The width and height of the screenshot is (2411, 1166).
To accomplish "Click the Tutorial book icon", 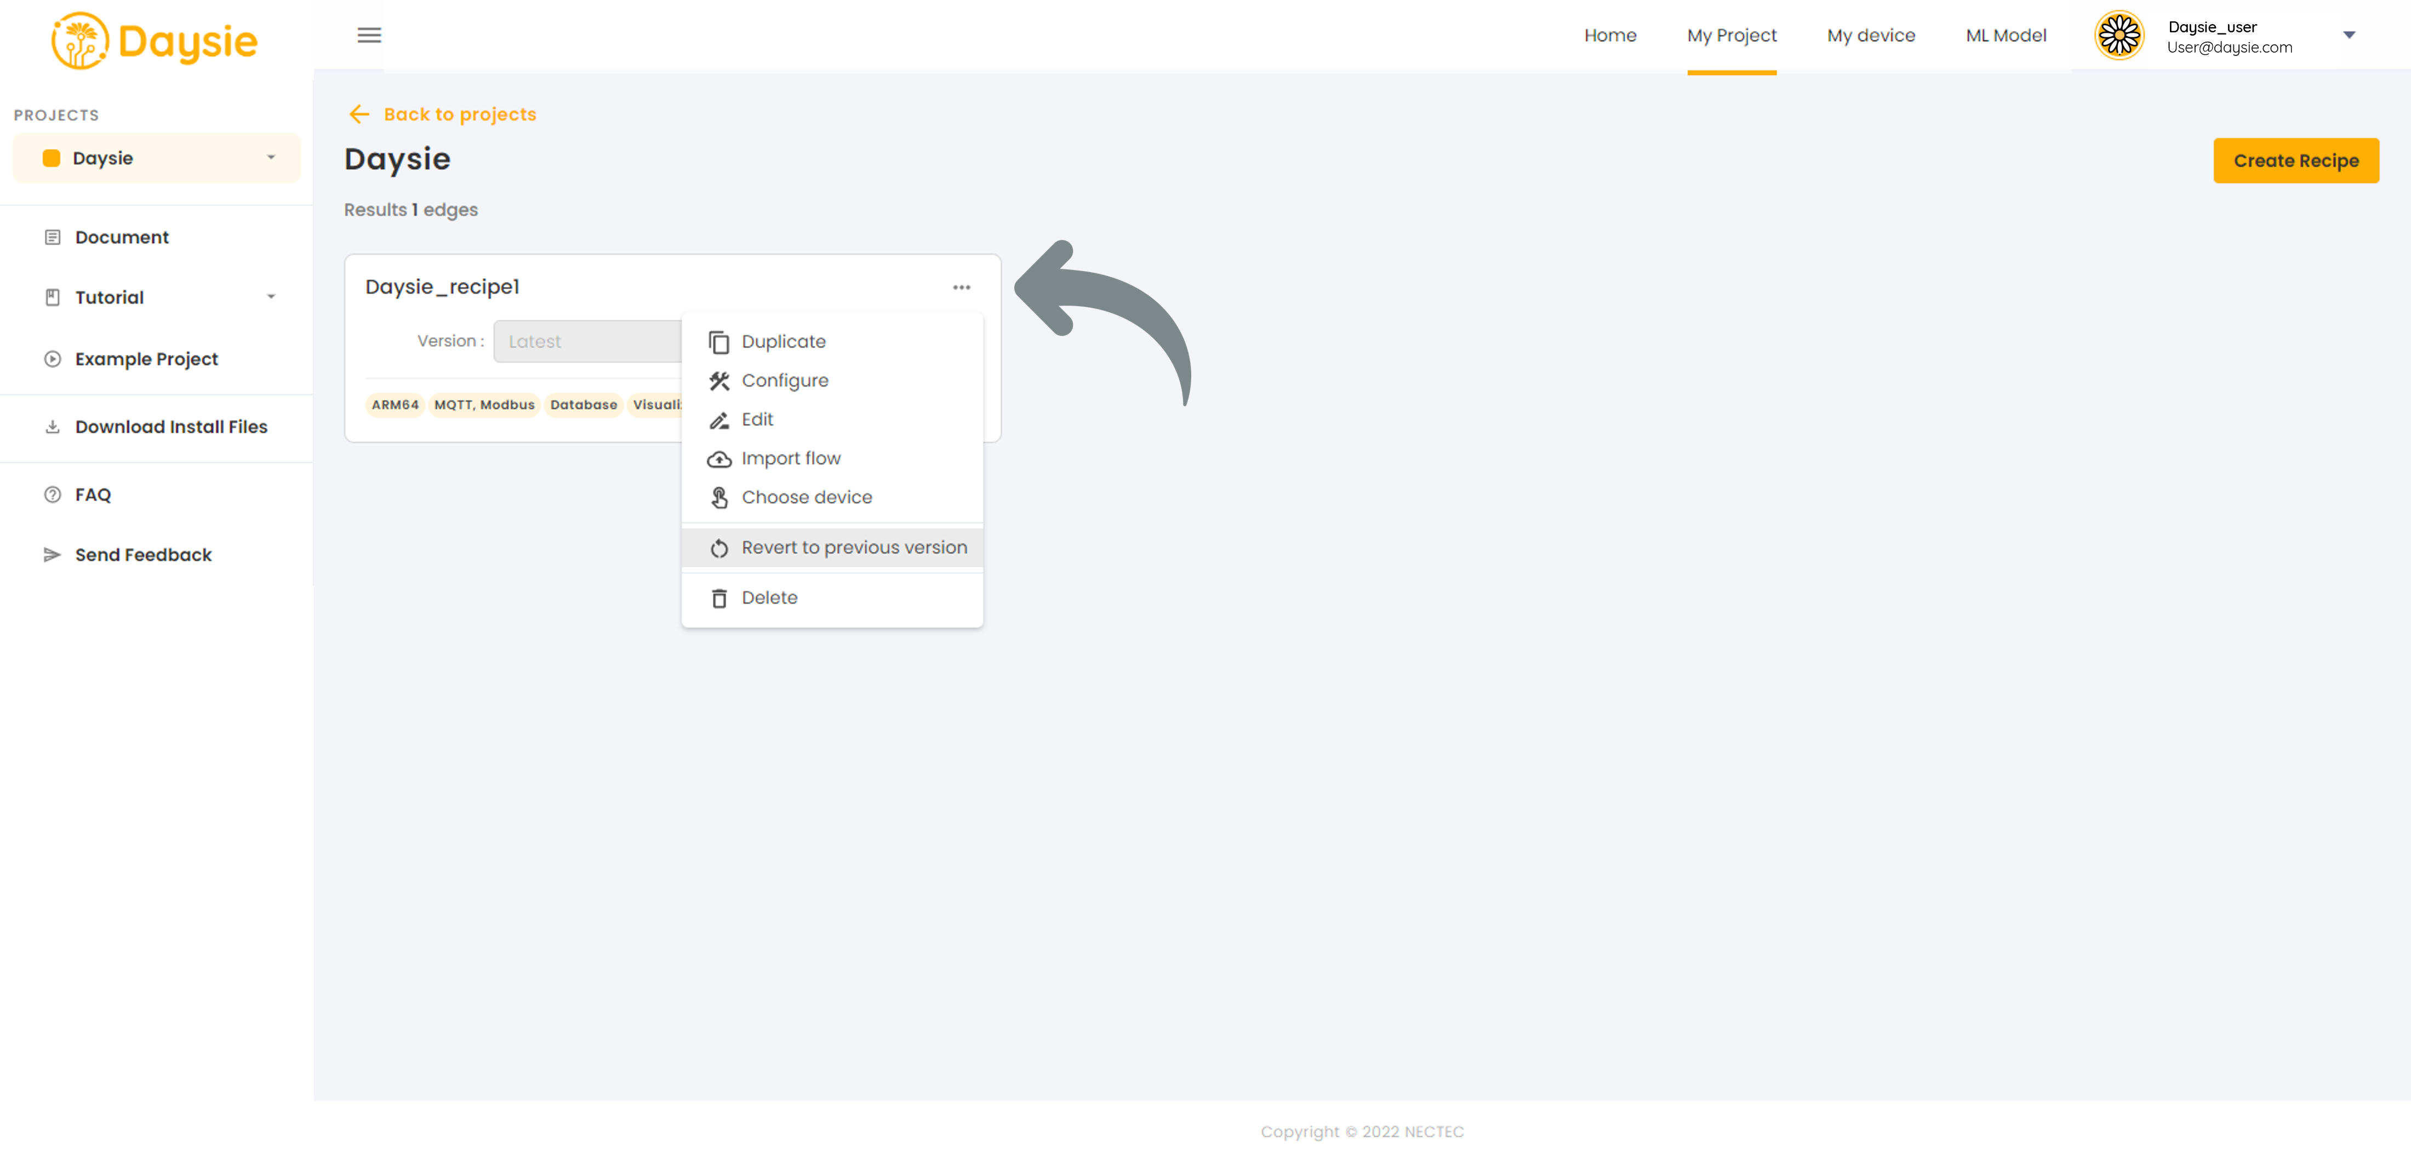I will pos(53,297).
